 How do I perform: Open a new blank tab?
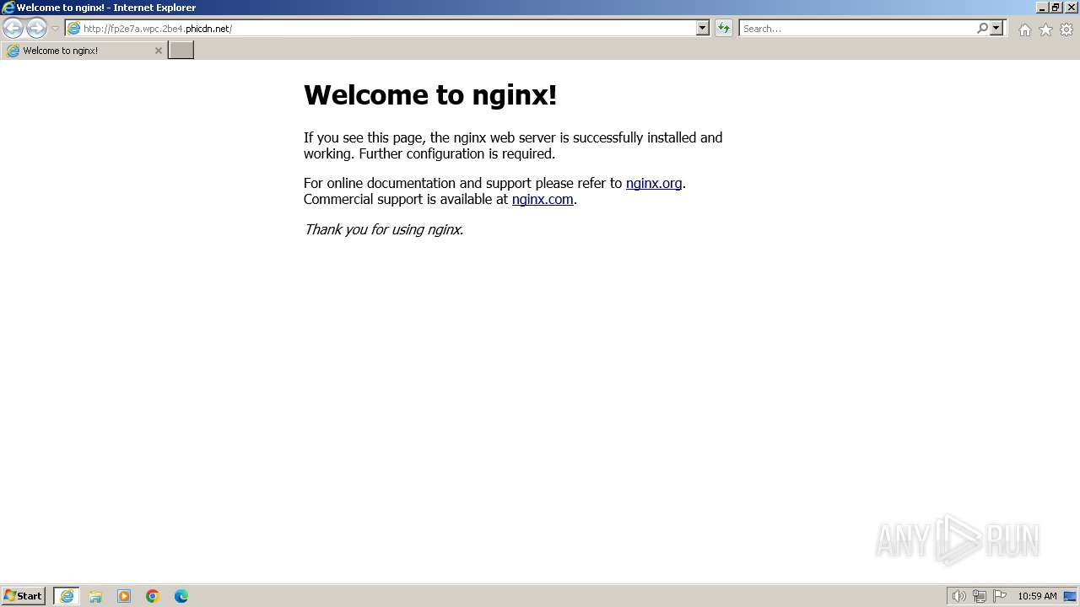[181, 51]
